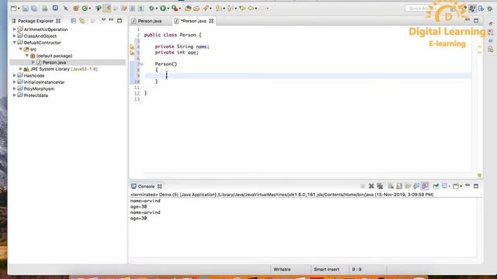Toggle Scroll Lock in Console toolbar
The height and width of the screenshot is (279, 497).
click(x=399, y=186)
